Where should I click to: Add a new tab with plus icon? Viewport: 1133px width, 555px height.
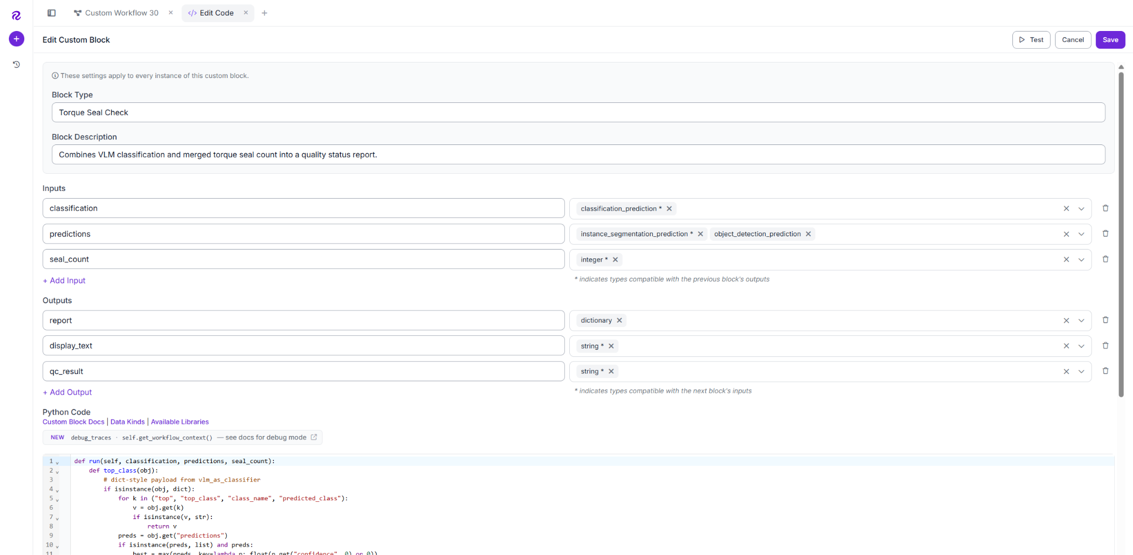[x=264, y=13]
